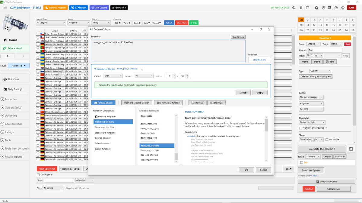Tick the checkbox on Finland - Veikkausliiga row
Image resolution: width=362 pixels, height=203 pixels.
pos(38,71)
